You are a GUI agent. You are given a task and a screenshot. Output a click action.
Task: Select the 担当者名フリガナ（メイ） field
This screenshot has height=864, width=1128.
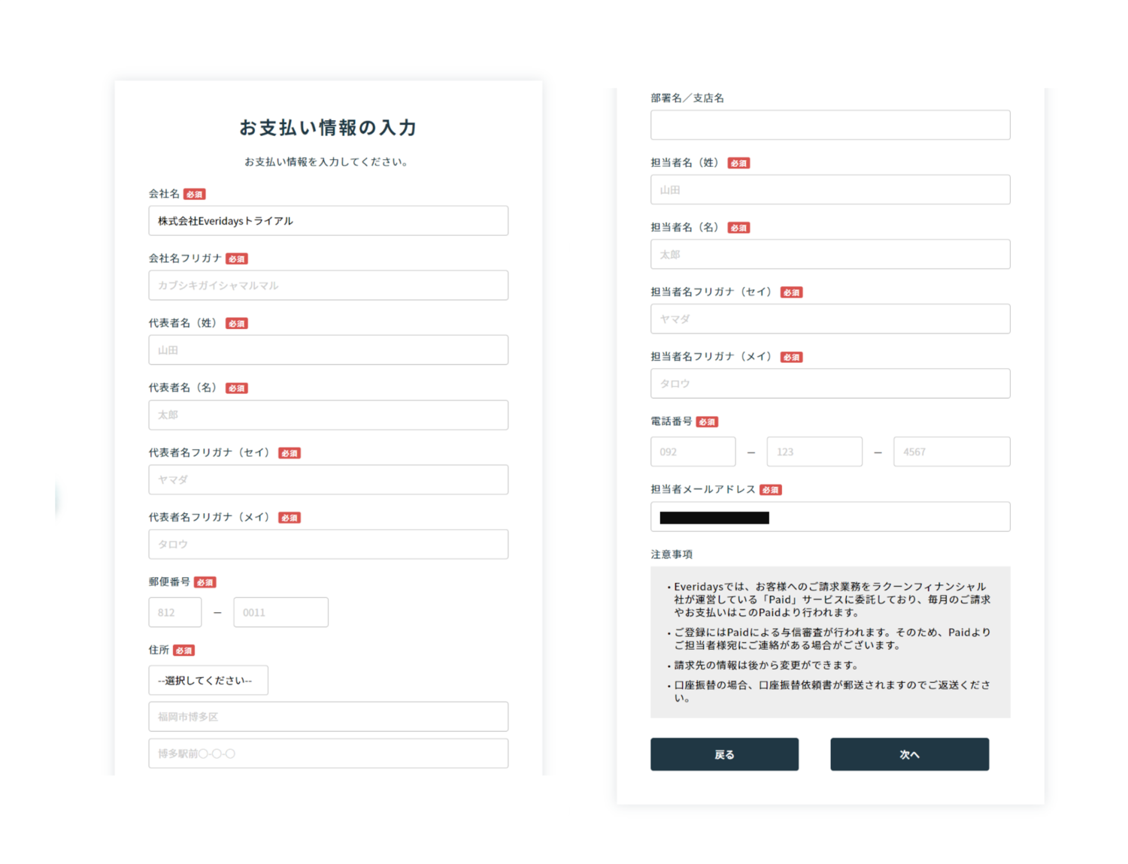coord(829,384)
